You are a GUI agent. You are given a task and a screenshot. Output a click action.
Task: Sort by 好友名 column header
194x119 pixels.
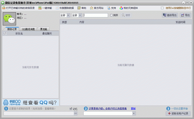coord(19,34)
